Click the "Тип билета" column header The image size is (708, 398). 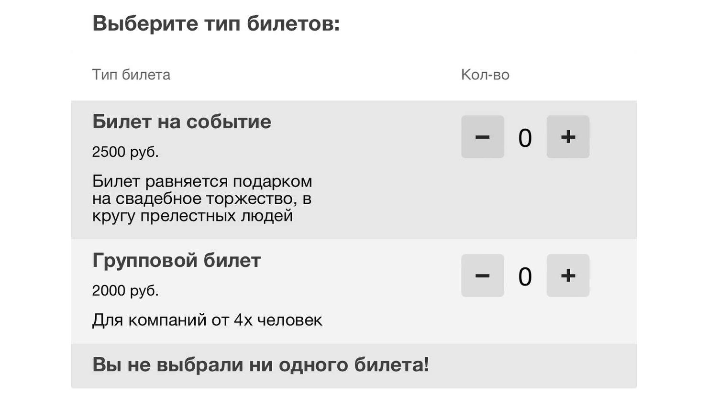pos(131,74)
